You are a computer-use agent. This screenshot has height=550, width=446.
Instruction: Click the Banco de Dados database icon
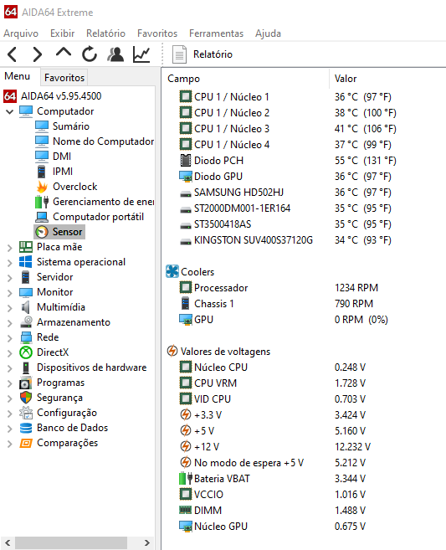tap(26, 428)
